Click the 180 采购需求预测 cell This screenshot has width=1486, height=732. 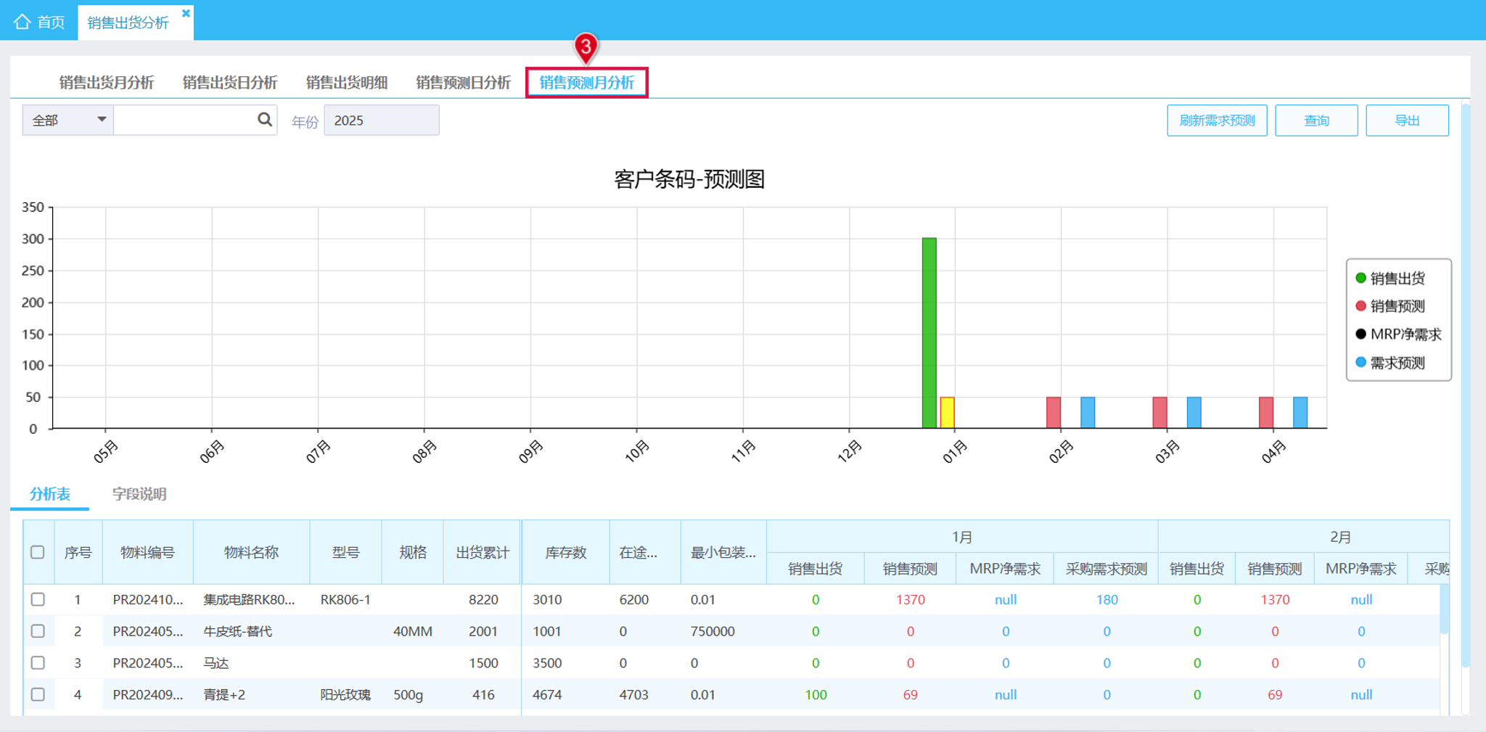click(x=1107, y=599)
